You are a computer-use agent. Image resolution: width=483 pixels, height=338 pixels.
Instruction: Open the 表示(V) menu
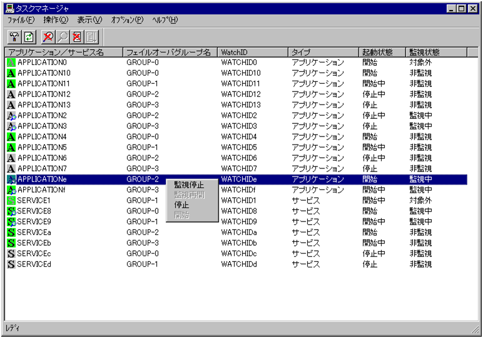(x=89, y=20)
